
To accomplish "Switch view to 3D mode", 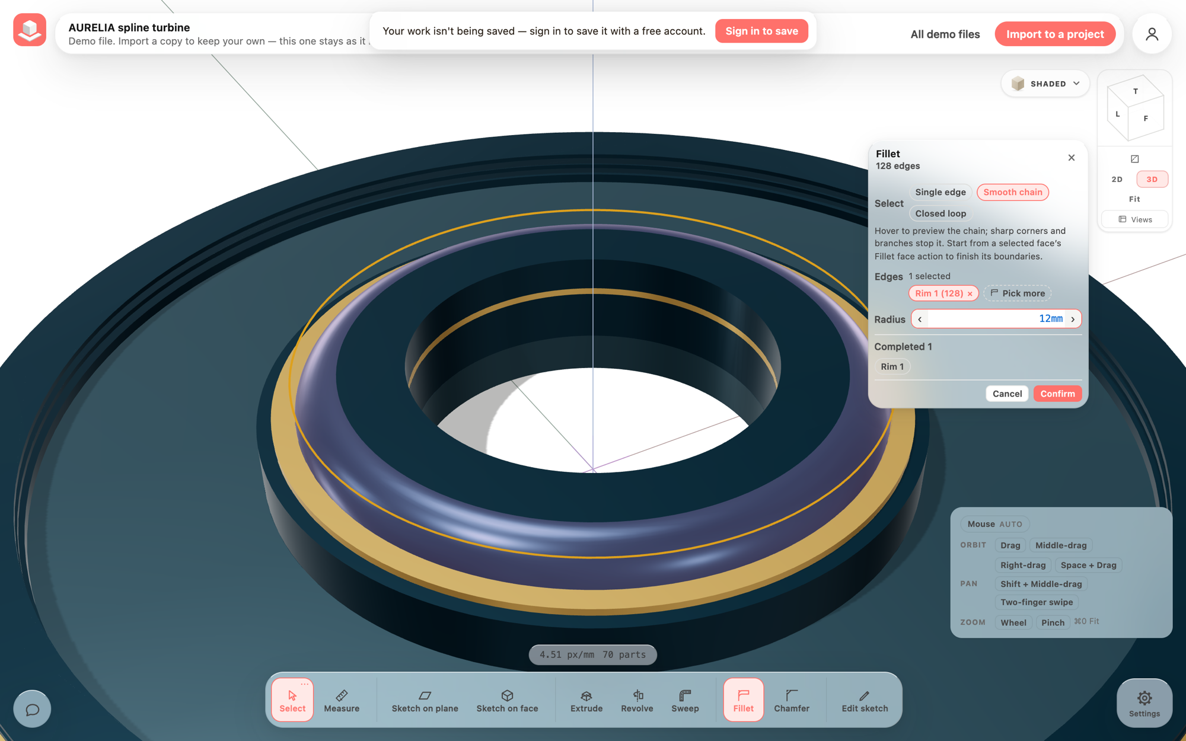I will (1152, 179).
